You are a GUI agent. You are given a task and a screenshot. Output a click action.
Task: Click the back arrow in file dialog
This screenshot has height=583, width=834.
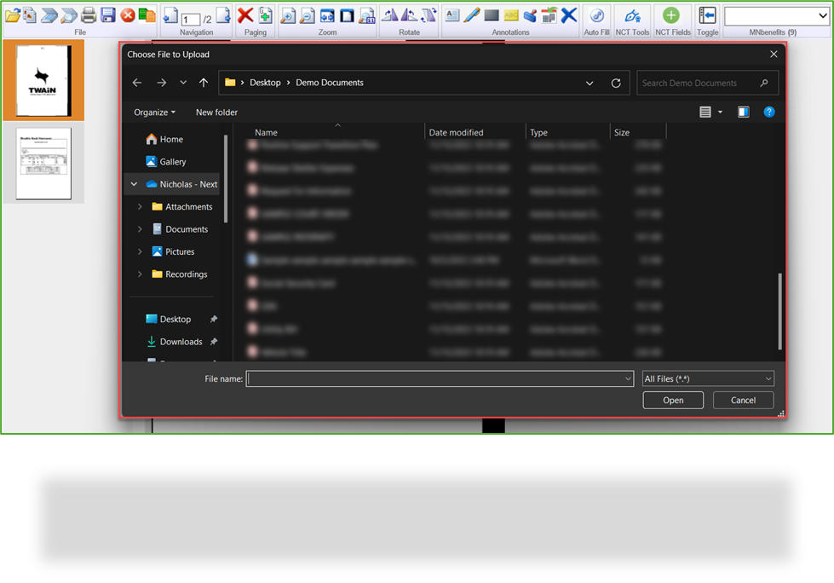click(137, 83)
